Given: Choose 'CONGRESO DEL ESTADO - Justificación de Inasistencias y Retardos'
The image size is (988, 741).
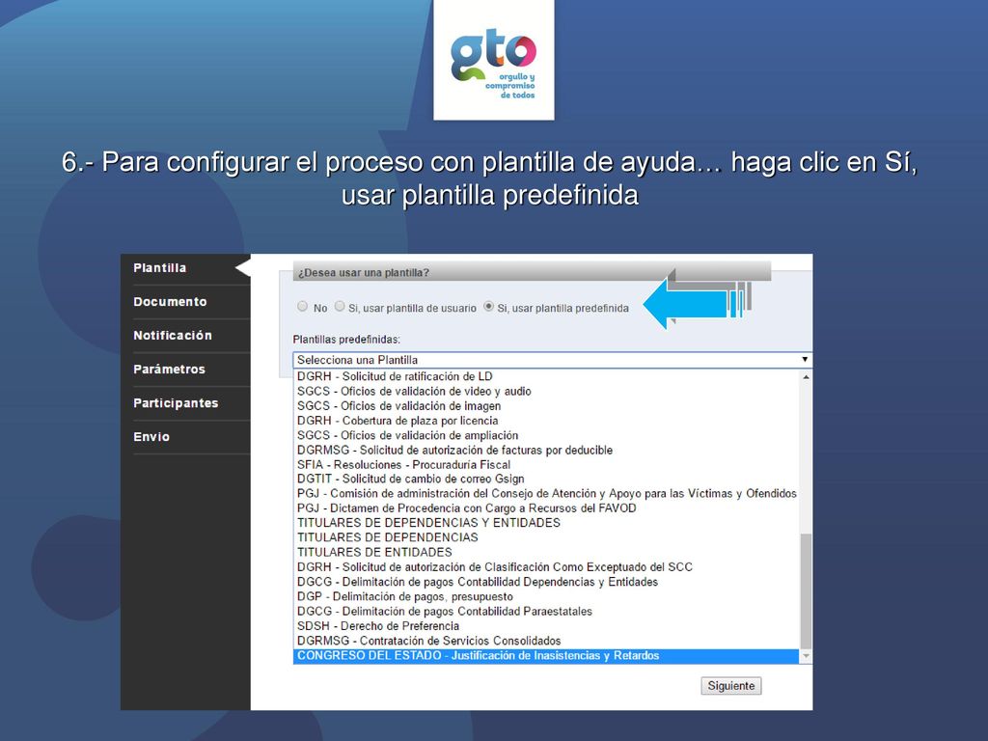Looking at the screenshot, I should click(546, 656).
